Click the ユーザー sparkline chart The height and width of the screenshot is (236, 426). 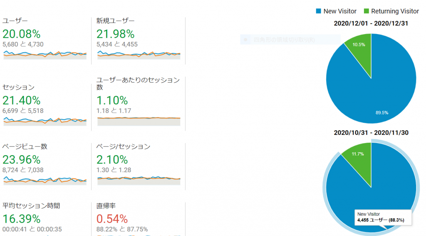pos(45,55)
